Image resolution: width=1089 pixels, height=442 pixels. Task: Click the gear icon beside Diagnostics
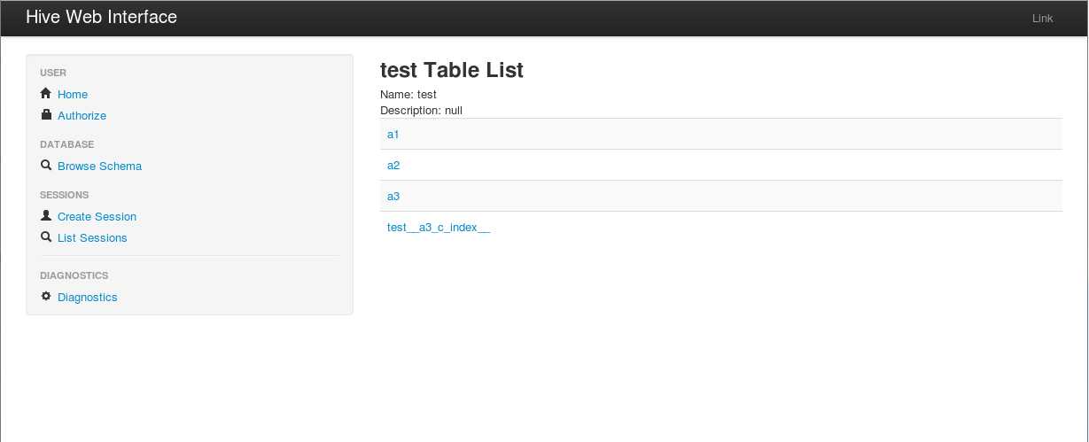coord(46,296)
